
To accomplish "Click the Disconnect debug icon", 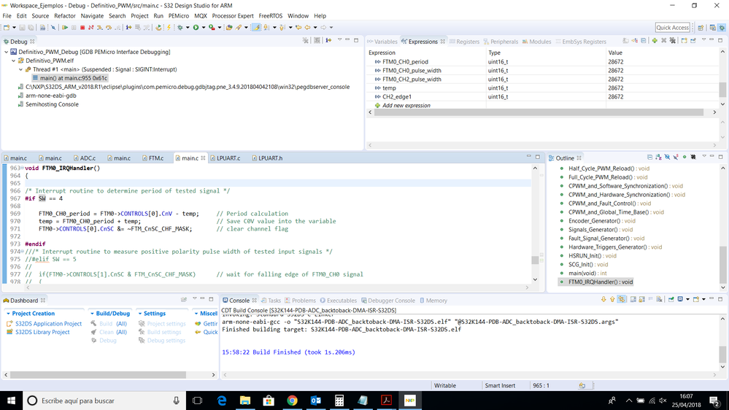I will pyautogui.click(x=91, y=28).
